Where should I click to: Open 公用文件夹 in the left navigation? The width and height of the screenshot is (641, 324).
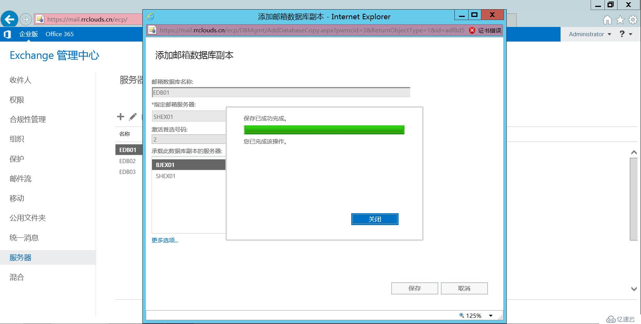28,218
